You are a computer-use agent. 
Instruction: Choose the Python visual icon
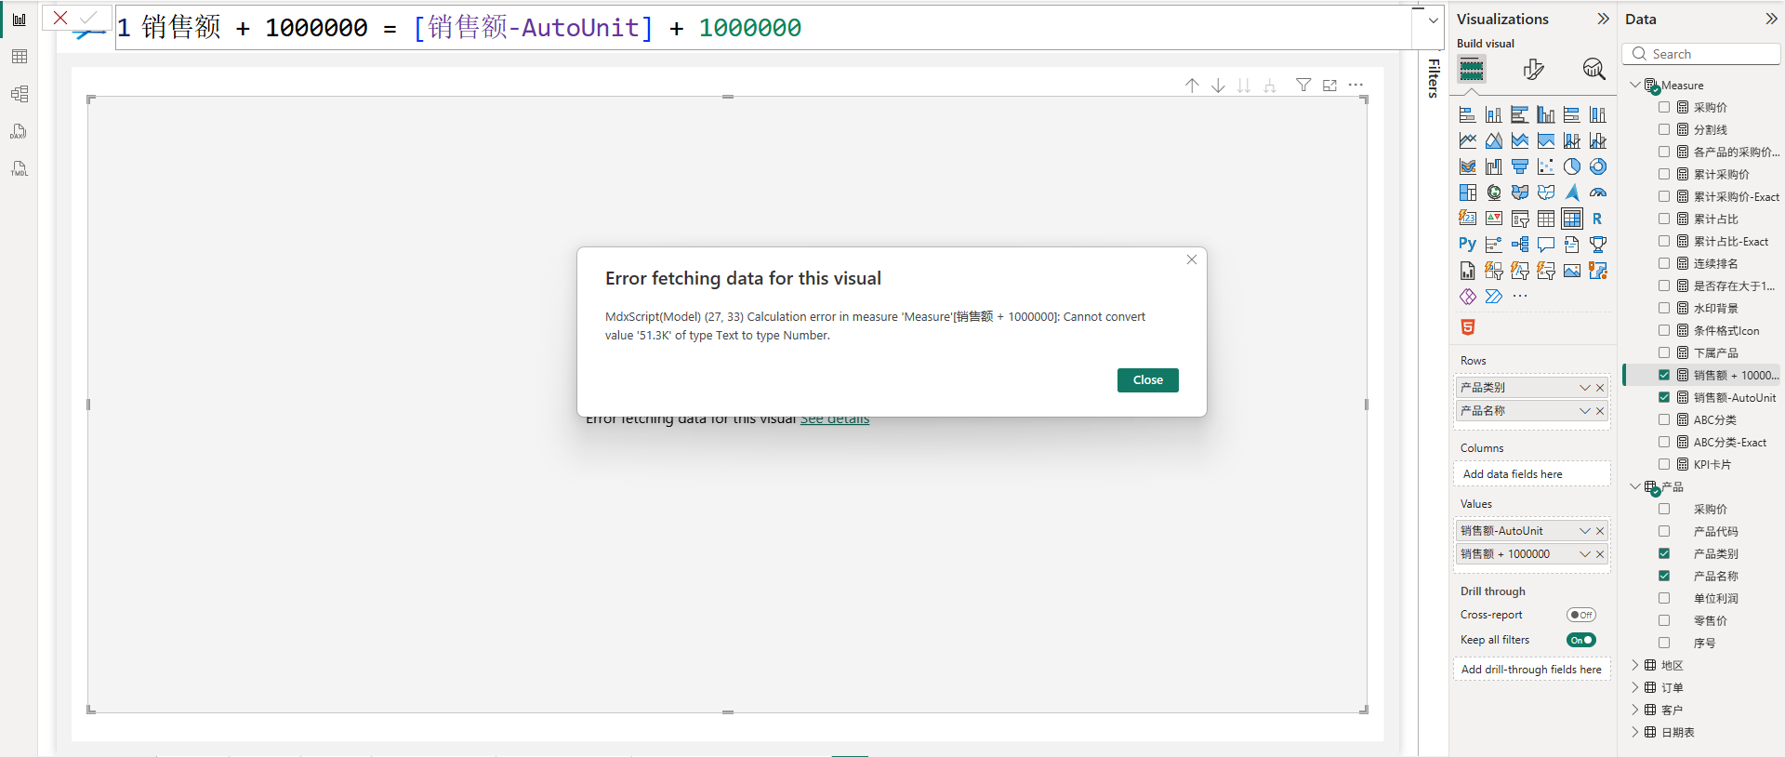tap(1467, 245)
